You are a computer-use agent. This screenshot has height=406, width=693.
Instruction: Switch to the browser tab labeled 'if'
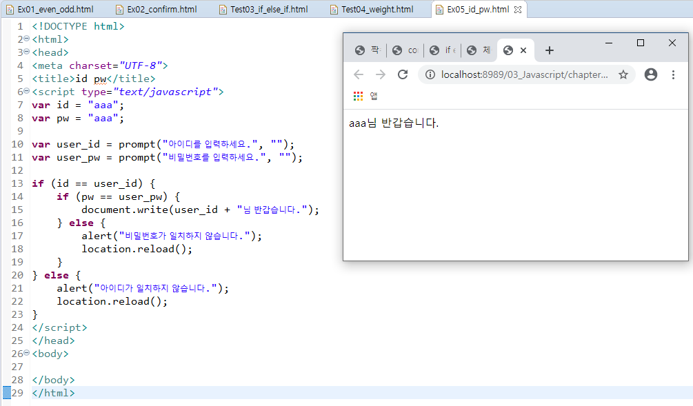click(443, 50)
